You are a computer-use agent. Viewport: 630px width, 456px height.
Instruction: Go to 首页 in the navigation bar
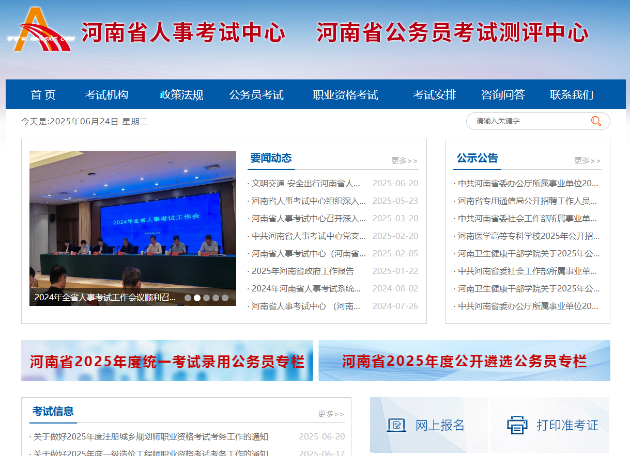[x=43, y=95]
